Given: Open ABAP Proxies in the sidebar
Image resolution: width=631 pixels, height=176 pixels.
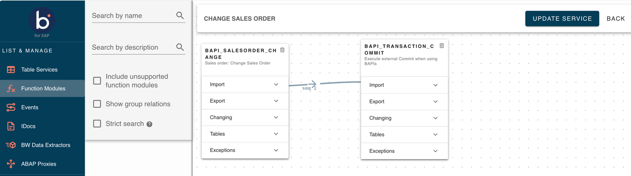Looking at the screenshot, I should (38, 164).
